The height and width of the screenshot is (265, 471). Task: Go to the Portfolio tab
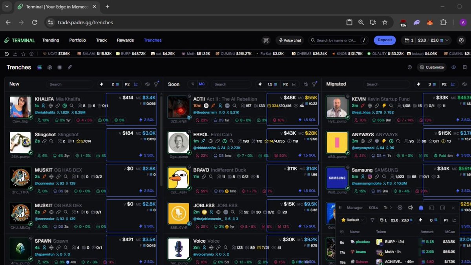77,40
